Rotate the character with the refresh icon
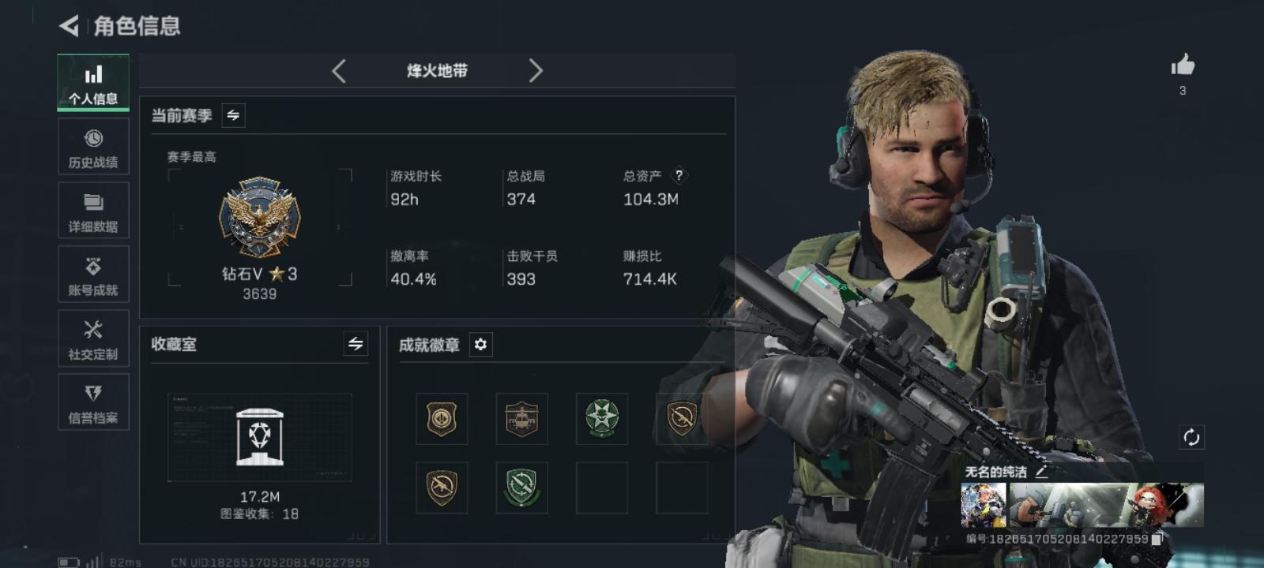This screenshot has height=568, width=1264. coord(1191,437)
